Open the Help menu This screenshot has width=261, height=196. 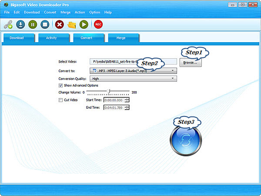coord(108,12)
